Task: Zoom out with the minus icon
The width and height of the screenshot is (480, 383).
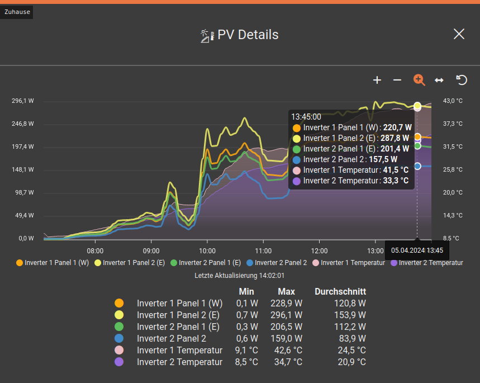Action: (397, 81)
